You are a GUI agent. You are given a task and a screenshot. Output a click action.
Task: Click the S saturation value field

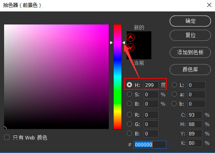[x=151, y=94]
